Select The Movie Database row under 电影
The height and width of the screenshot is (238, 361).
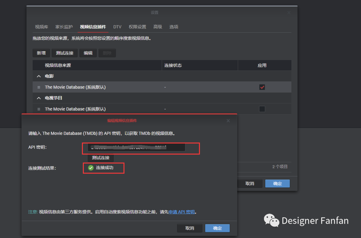tap(162, 87)
